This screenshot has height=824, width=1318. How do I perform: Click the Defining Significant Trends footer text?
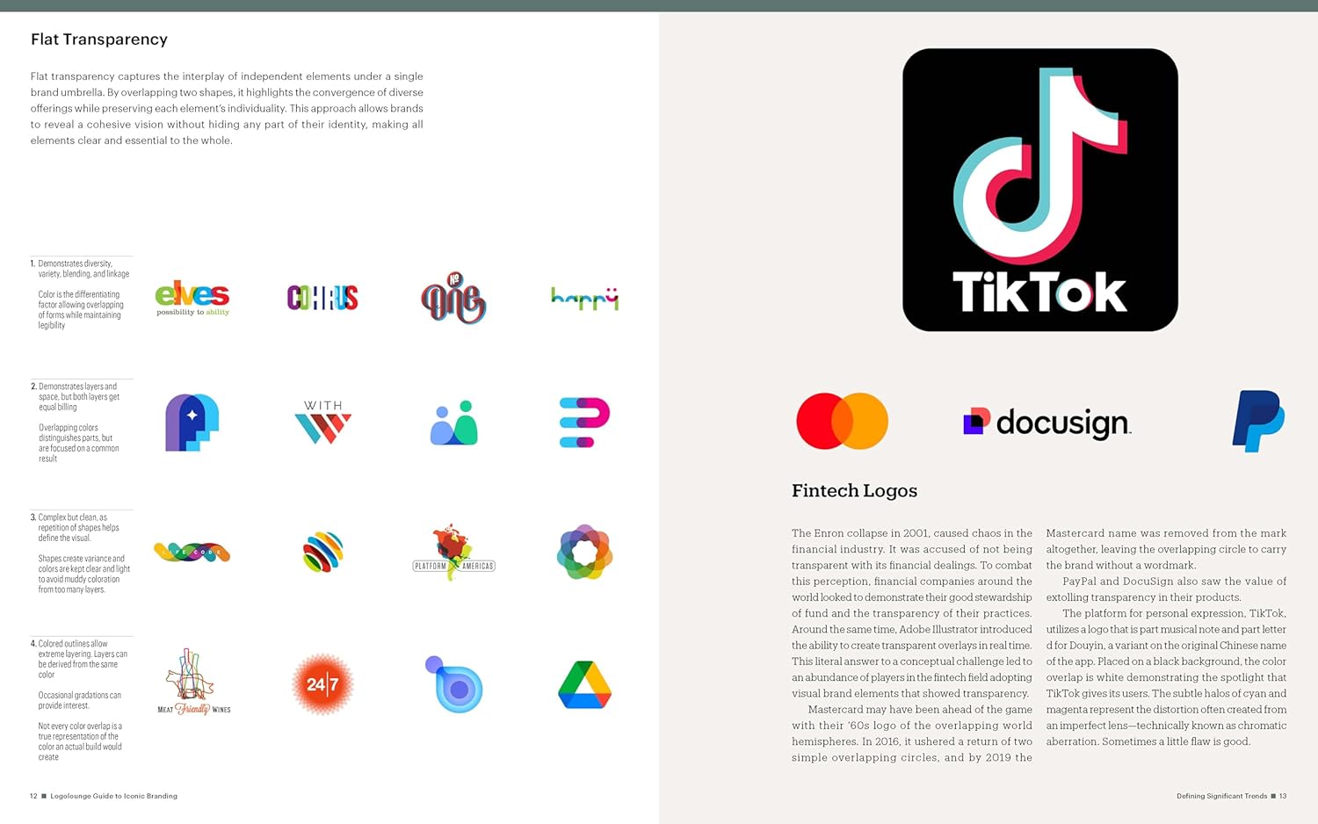(x=1221, y=796)
